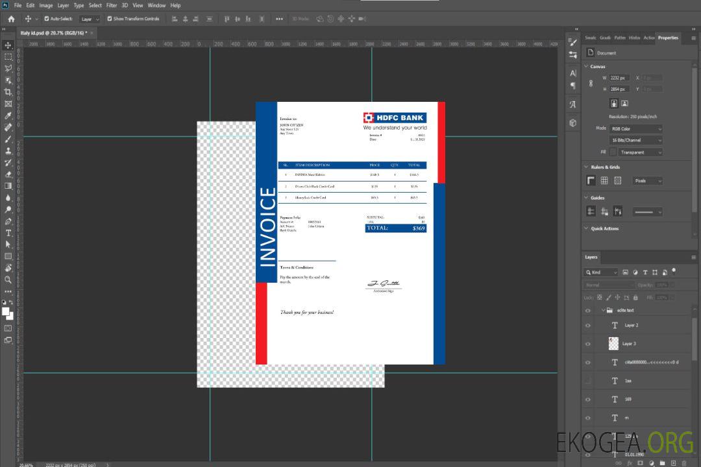
Task: Hide the 'edite text' group layer
Action: (588, 311)
